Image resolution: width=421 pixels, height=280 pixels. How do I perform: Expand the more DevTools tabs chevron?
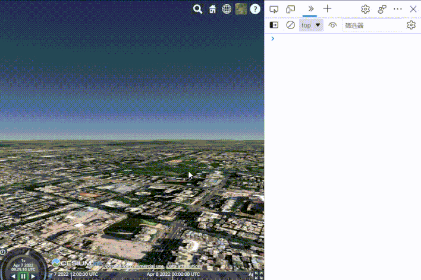pos(310,9)
